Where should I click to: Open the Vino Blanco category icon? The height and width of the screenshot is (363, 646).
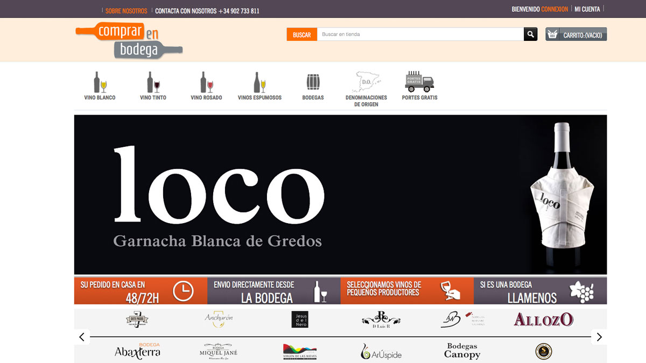click(100, 82)
